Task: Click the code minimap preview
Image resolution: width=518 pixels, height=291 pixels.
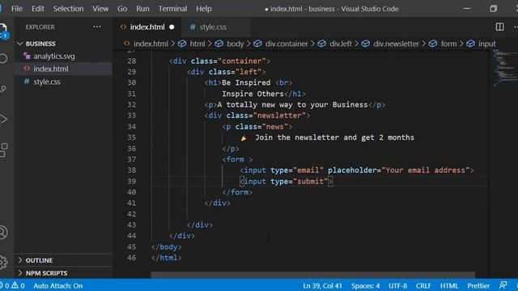Action: [505, 68]
